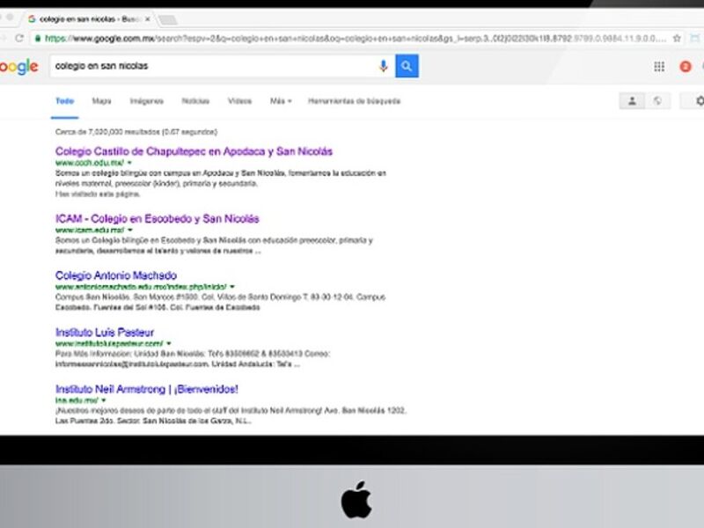Expand arrow beside institutoluispasteur.com URL

coord(169,343)
